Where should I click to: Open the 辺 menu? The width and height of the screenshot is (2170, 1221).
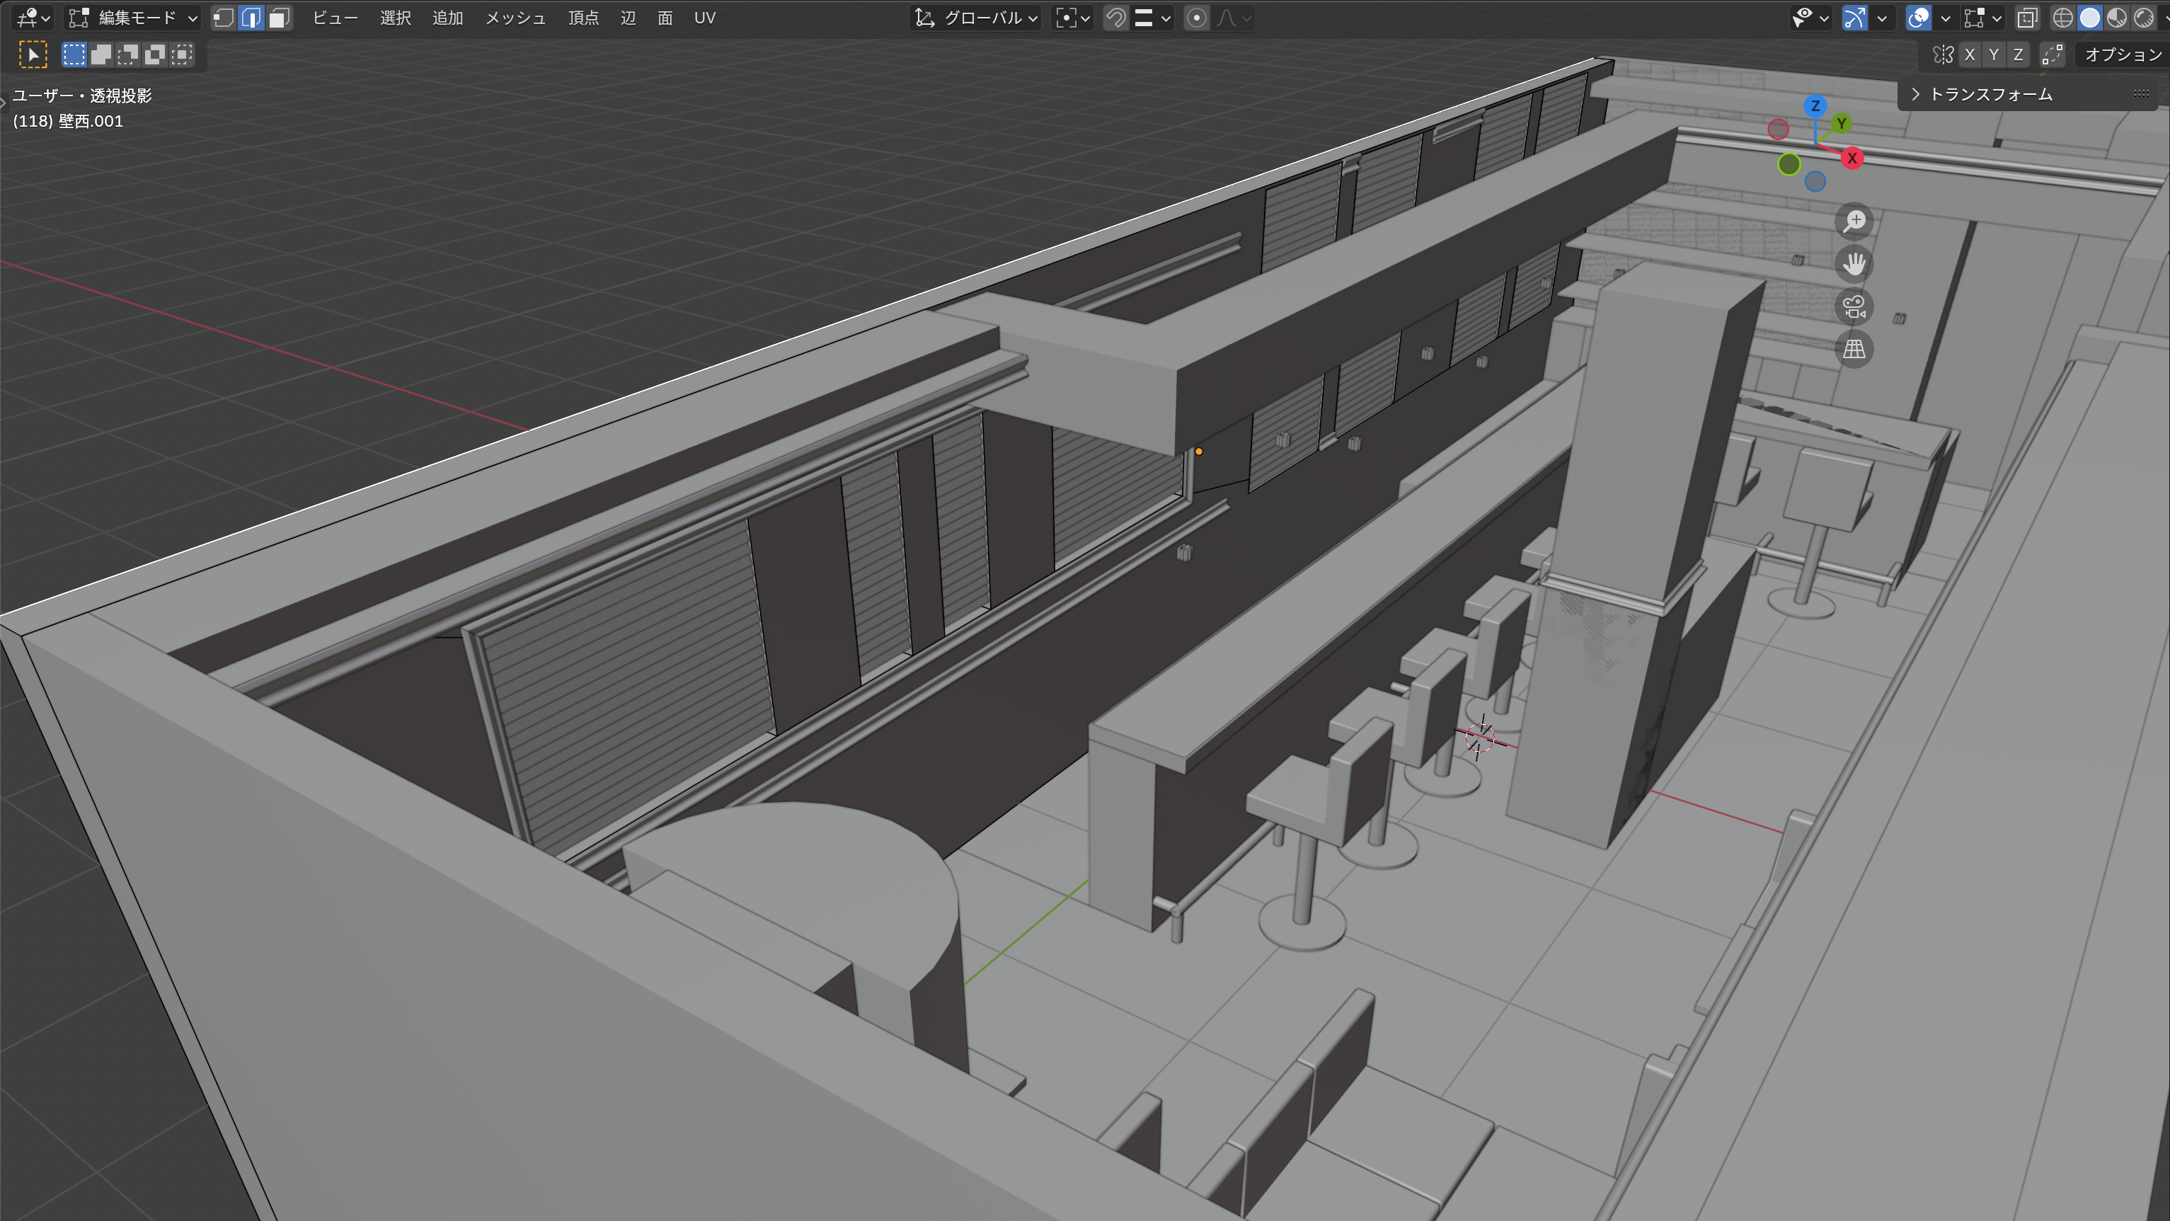click(x=628, y=18)
